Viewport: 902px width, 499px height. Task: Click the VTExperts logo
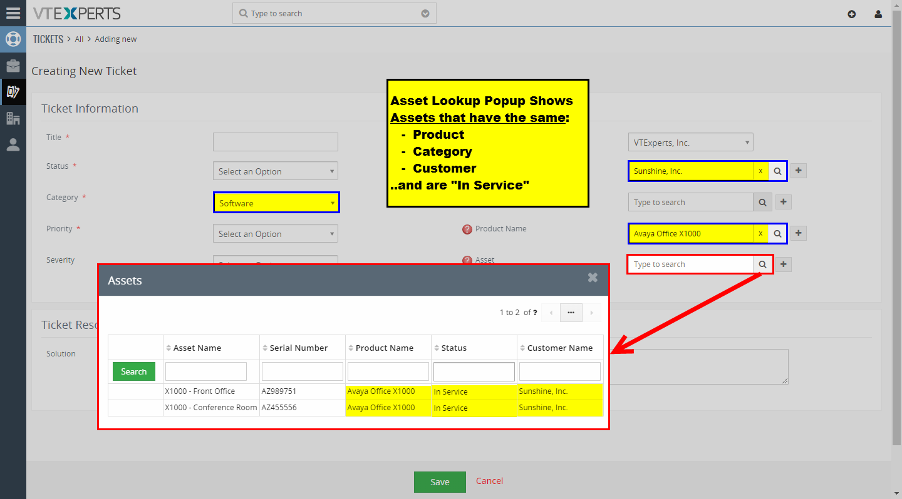pos(77,13)
